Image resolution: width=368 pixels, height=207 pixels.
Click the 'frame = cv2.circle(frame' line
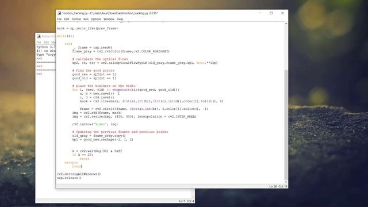(144, 109)
